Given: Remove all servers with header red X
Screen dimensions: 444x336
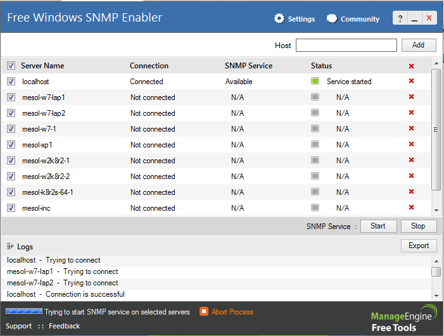Looking at the screenshot, I should (x=411, y=66).
